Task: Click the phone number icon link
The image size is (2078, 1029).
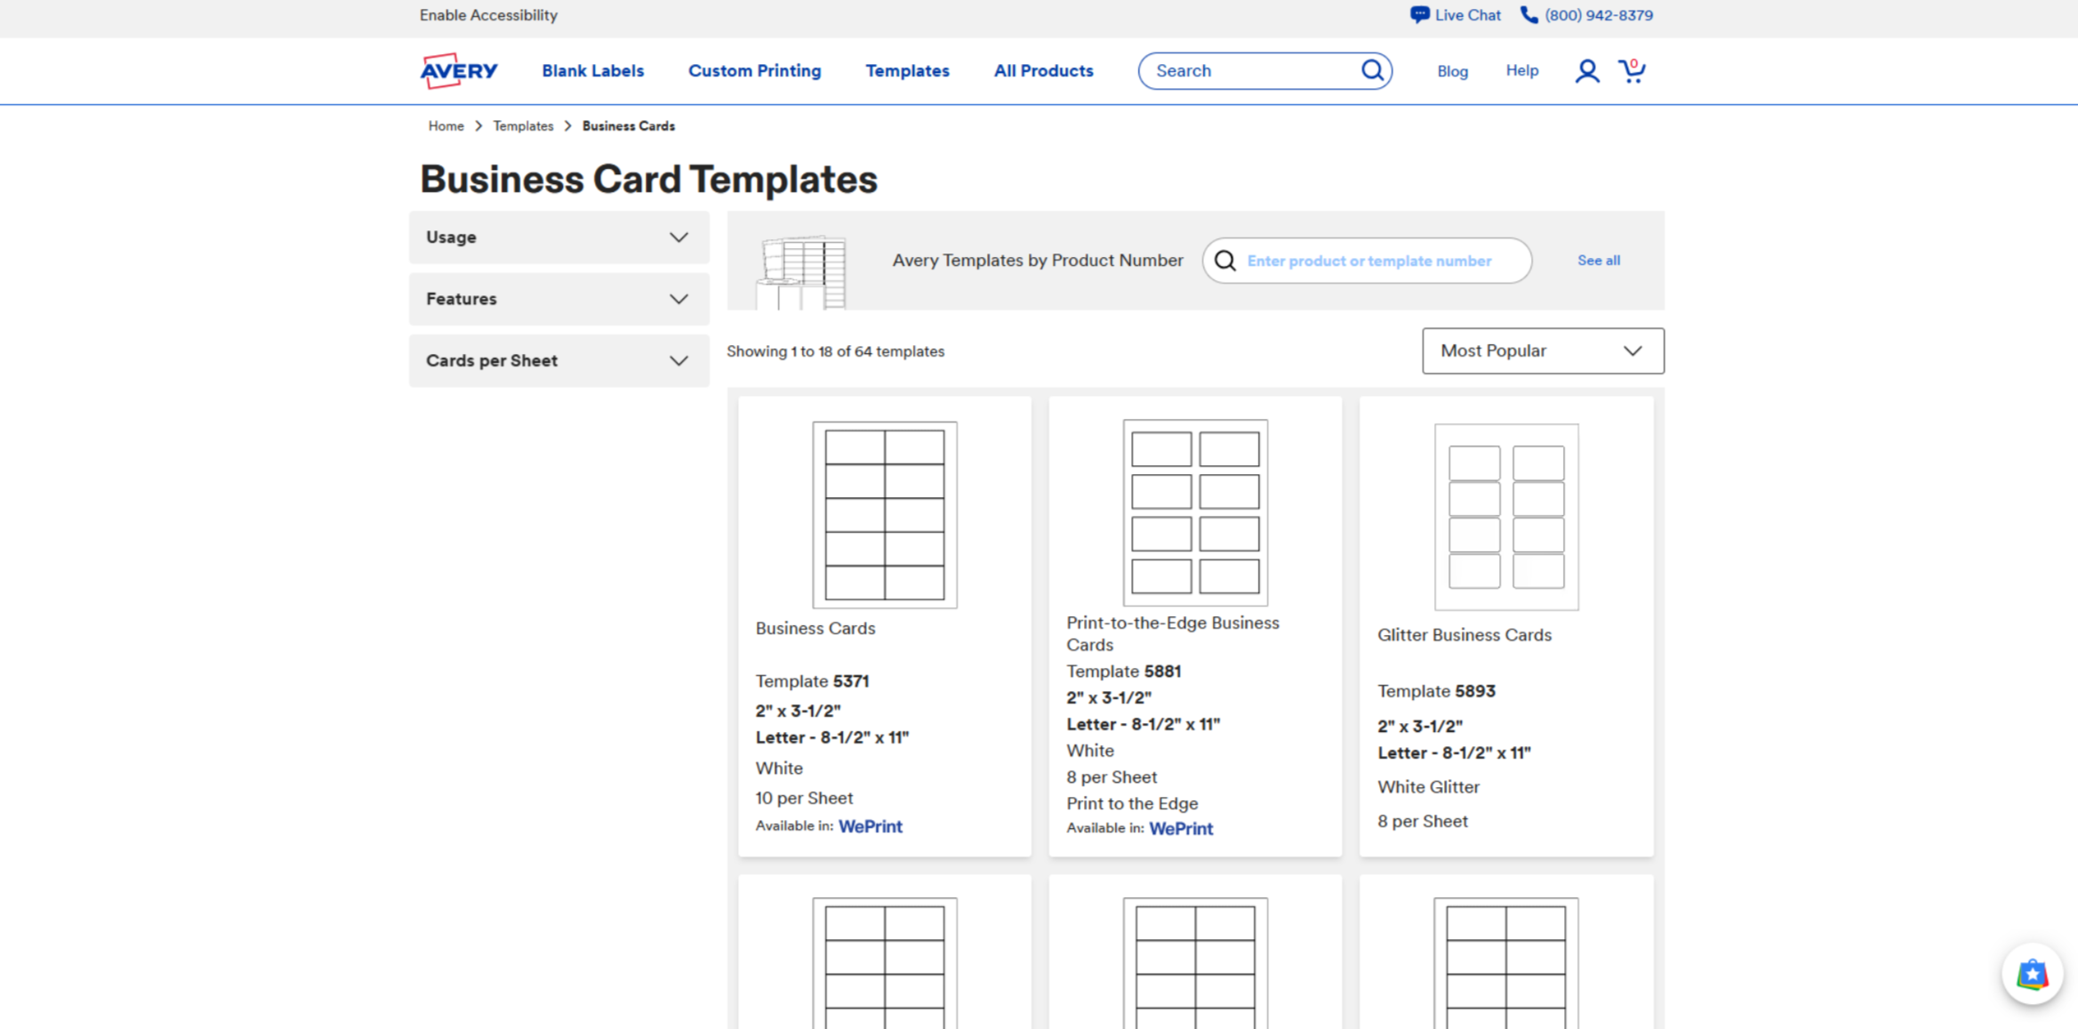Action: [x=1529, y=15]
